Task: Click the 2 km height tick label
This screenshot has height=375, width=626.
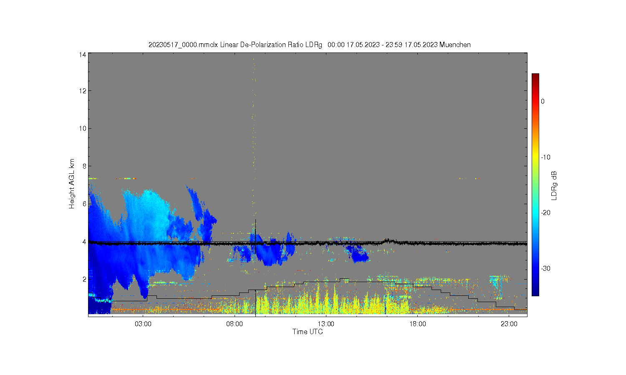Action: click(x=84, y=279)
